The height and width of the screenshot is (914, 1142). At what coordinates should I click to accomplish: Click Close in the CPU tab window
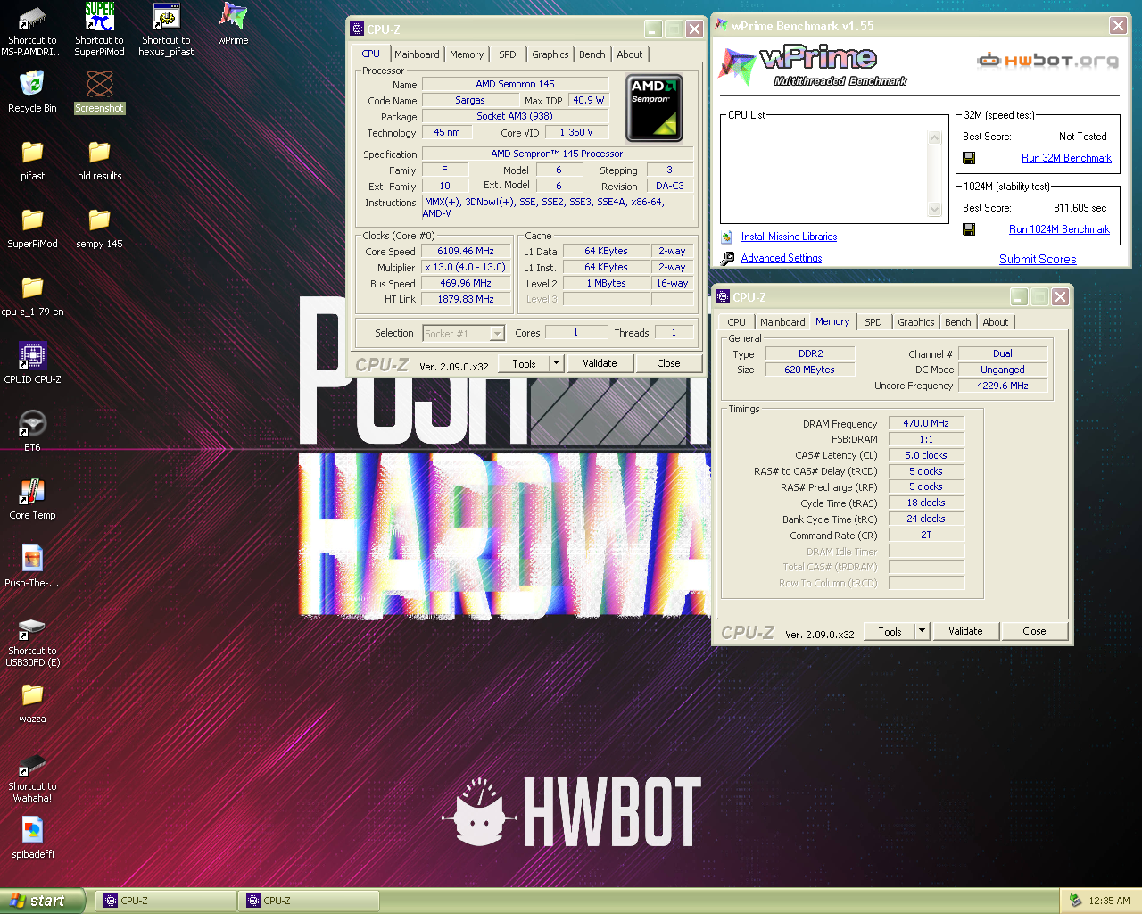click(x=668, y=363)
